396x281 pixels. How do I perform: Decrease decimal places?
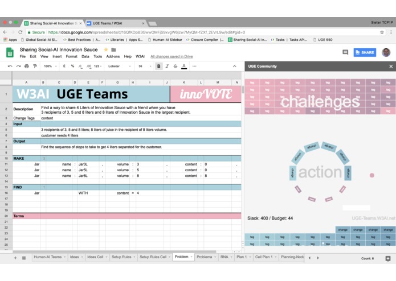point(80,67)
